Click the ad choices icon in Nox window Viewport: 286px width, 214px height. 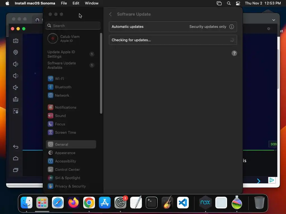[272, 180]
